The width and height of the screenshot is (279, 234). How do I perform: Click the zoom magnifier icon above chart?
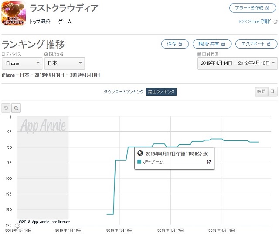click(x=16, y=108)
